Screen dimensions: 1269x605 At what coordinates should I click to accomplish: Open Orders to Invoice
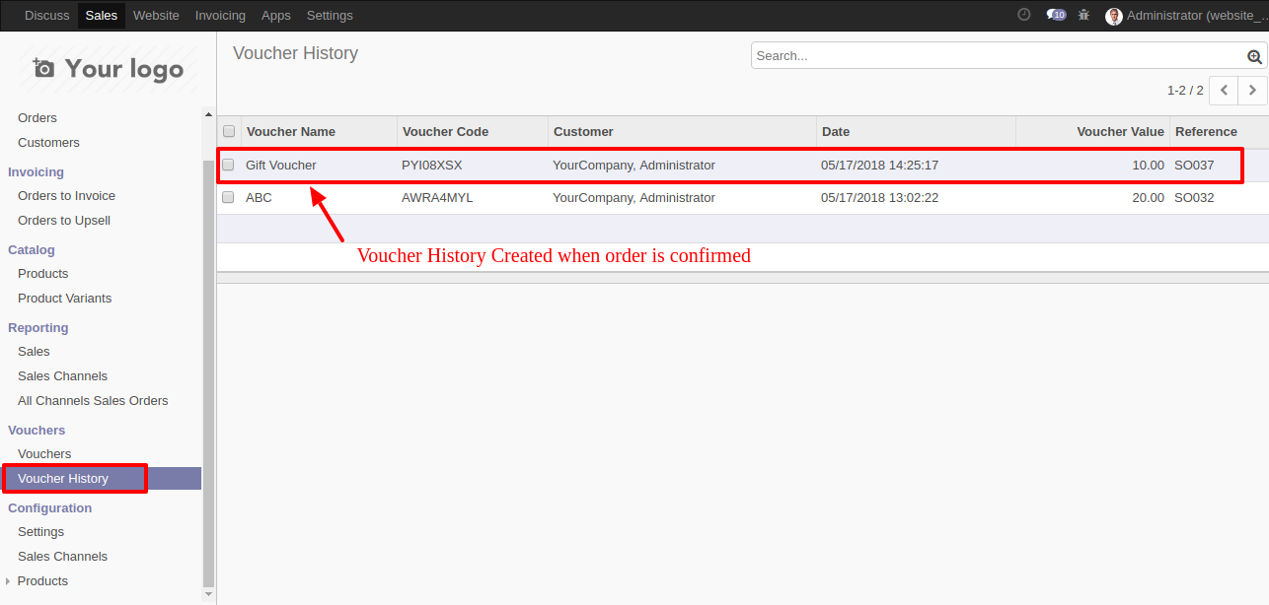[x=66, y=195]
